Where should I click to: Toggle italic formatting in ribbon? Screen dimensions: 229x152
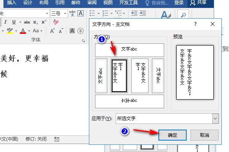[6, 22]
